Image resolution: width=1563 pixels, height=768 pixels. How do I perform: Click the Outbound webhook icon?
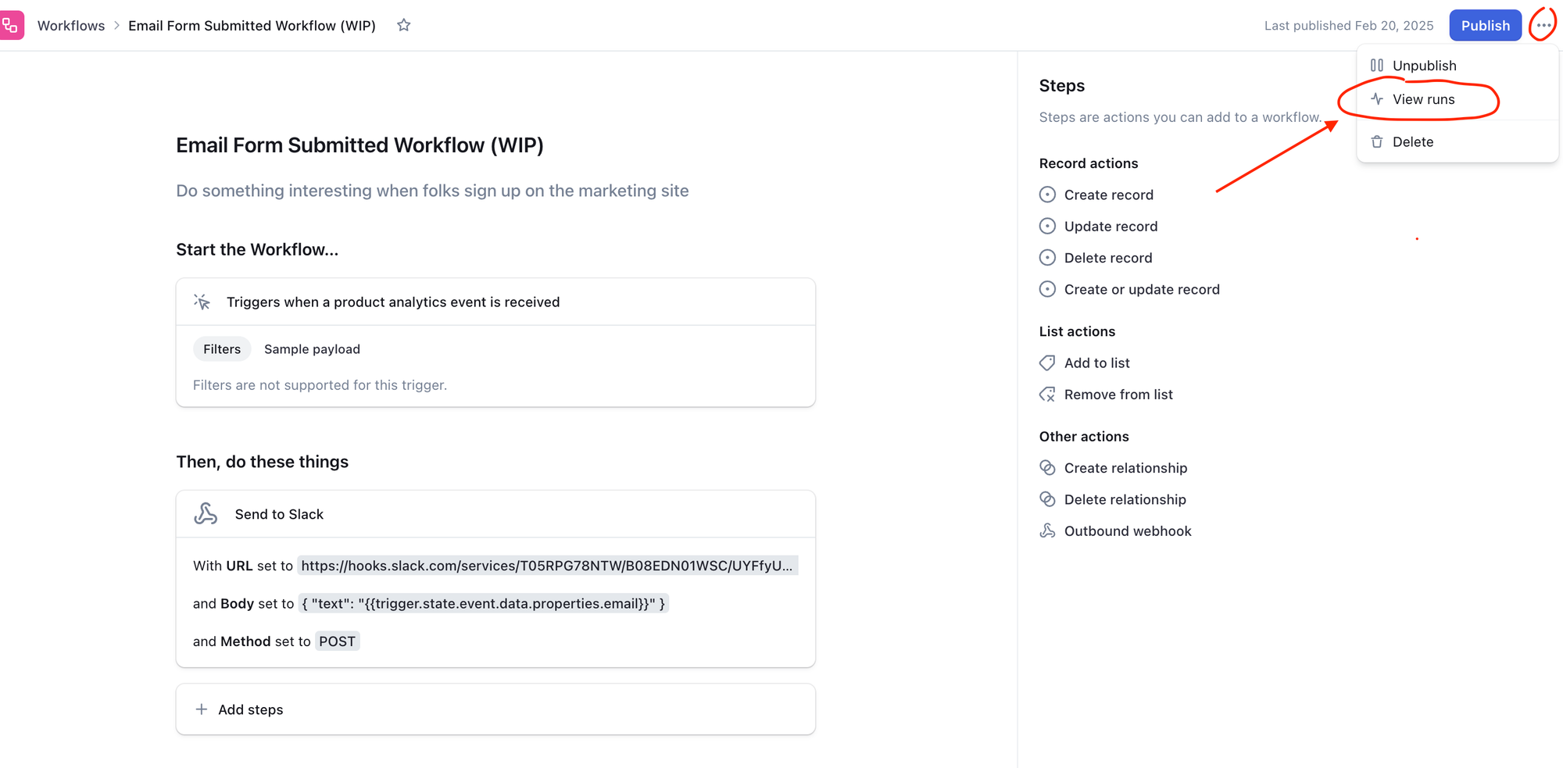tap(1047, 531)
